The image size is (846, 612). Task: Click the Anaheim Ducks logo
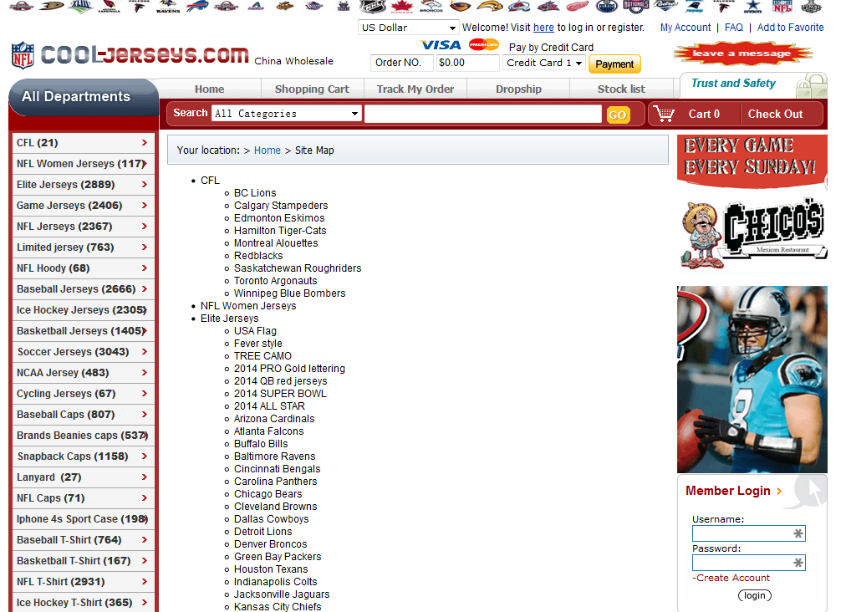51,6
